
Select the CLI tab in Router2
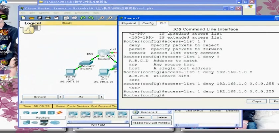[x=163, y=23]
